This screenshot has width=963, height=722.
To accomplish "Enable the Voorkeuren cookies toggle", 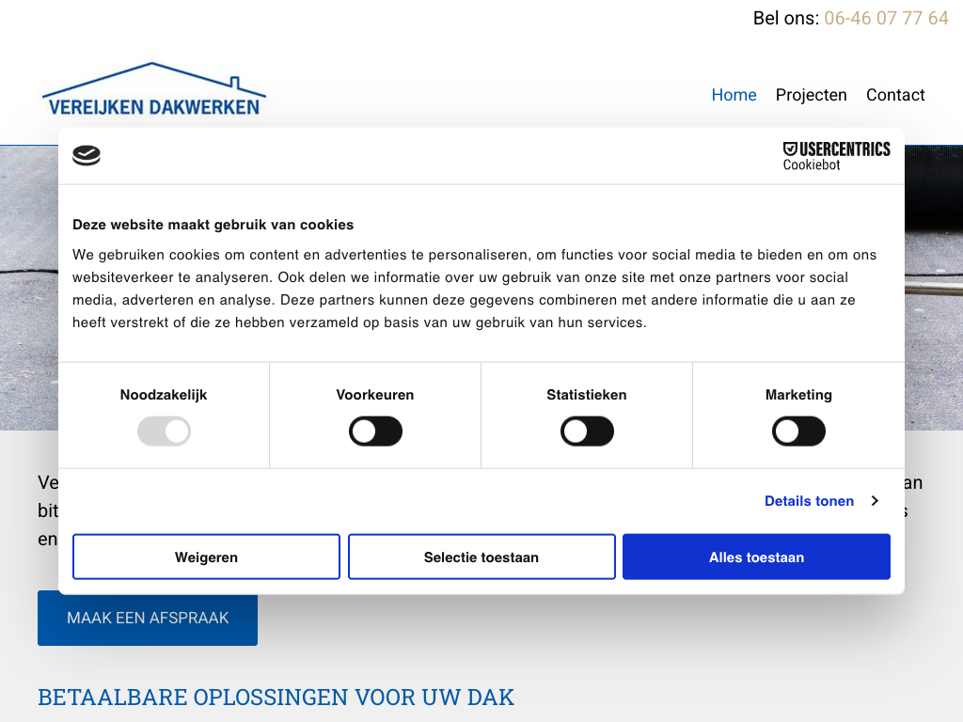I will click(x=375, y=432).
